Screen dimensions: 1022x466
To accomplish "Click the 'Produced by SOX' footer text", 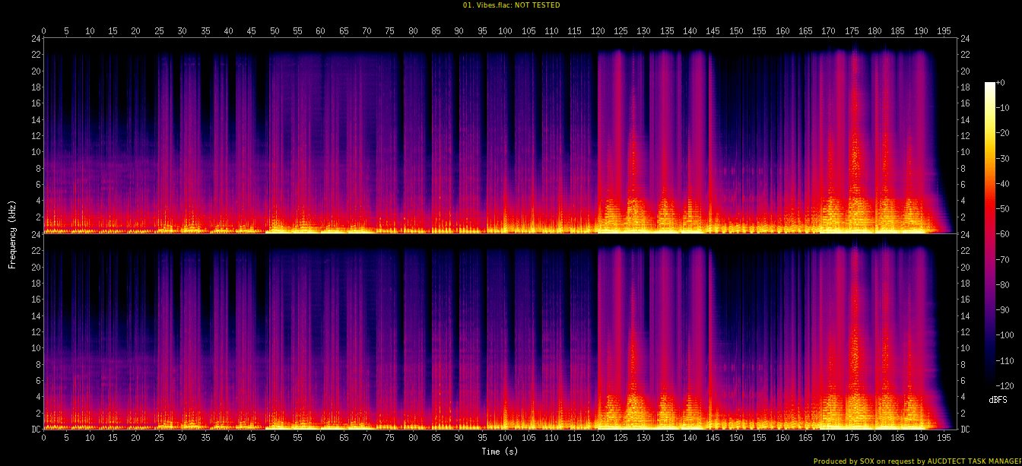I will [x=916, y=461].
